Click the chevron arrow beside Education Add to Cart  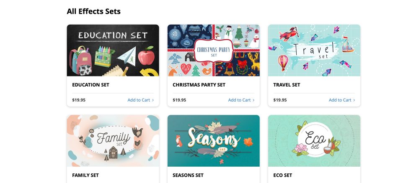pyautogui.click(x=153, y=100)
